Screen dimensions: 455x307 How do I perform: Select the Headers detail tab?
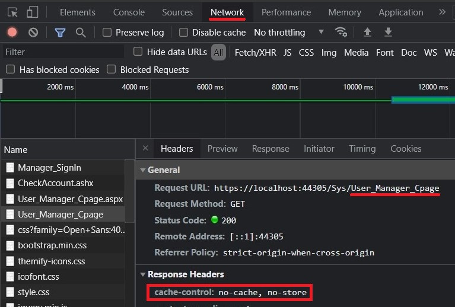point(177,149)
